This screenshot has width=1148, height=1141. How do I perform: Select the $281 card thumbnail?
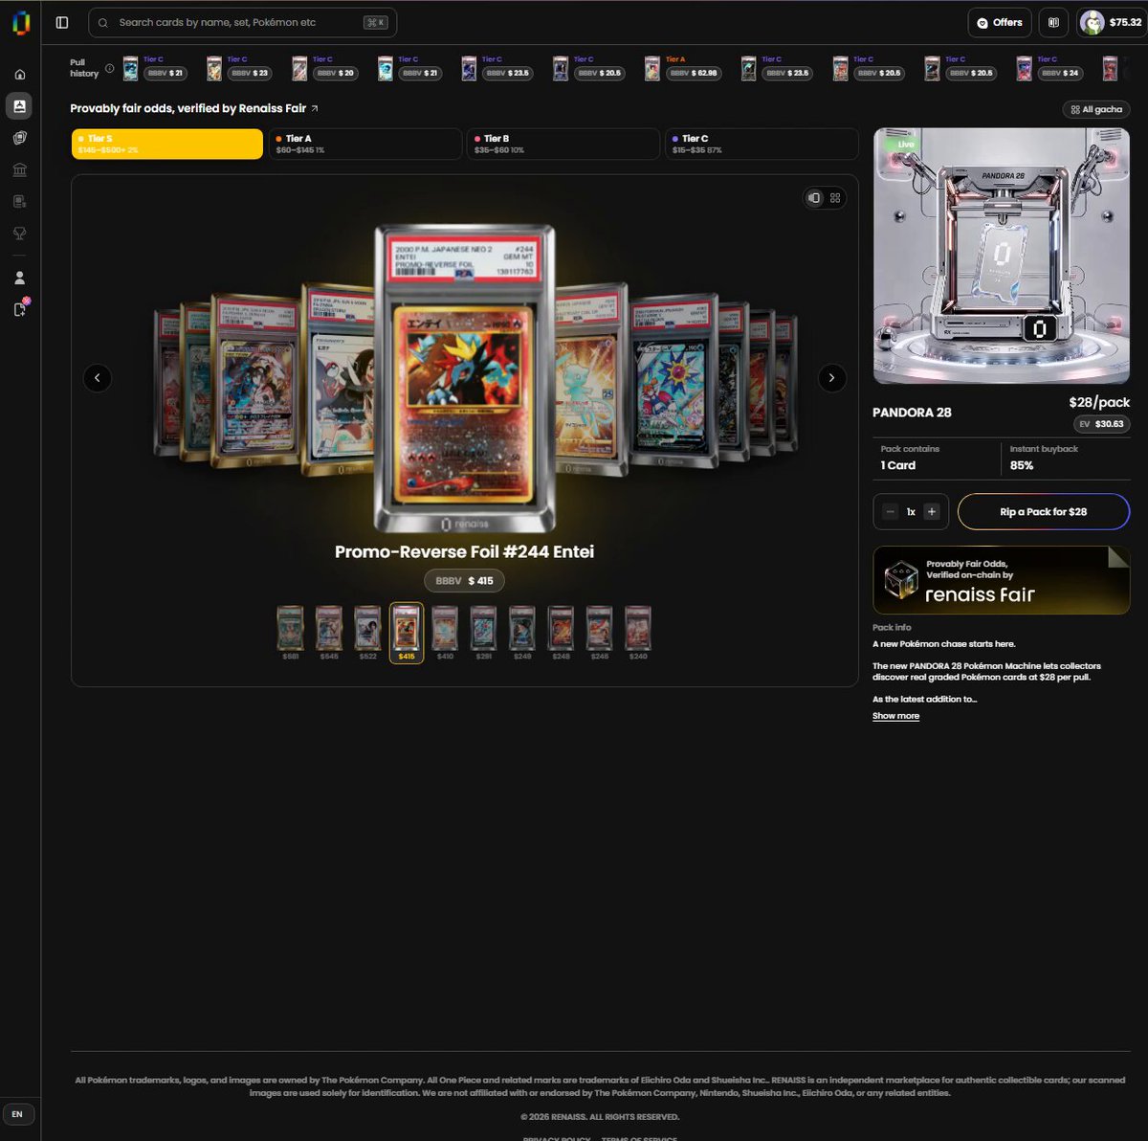[x=483, y=633]
